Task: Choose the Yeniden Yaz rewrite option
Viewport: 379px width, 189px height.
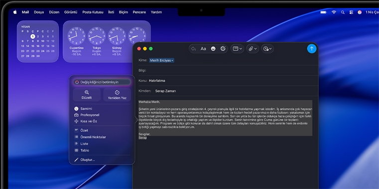Action: tap(117, 95)
